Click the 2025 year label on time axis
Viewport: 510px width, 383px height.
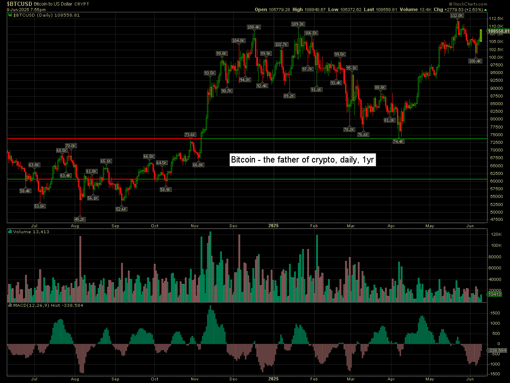pos(273,226)
